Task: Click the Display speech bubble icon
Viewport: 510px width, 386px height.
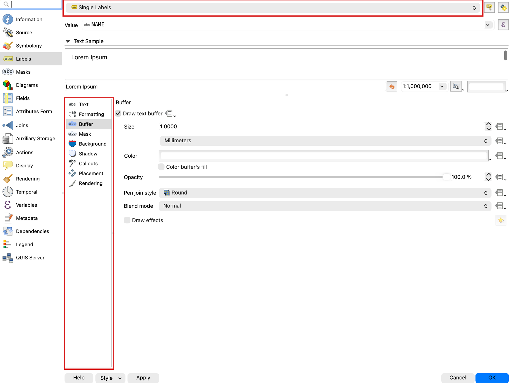Action: point(8,166)
